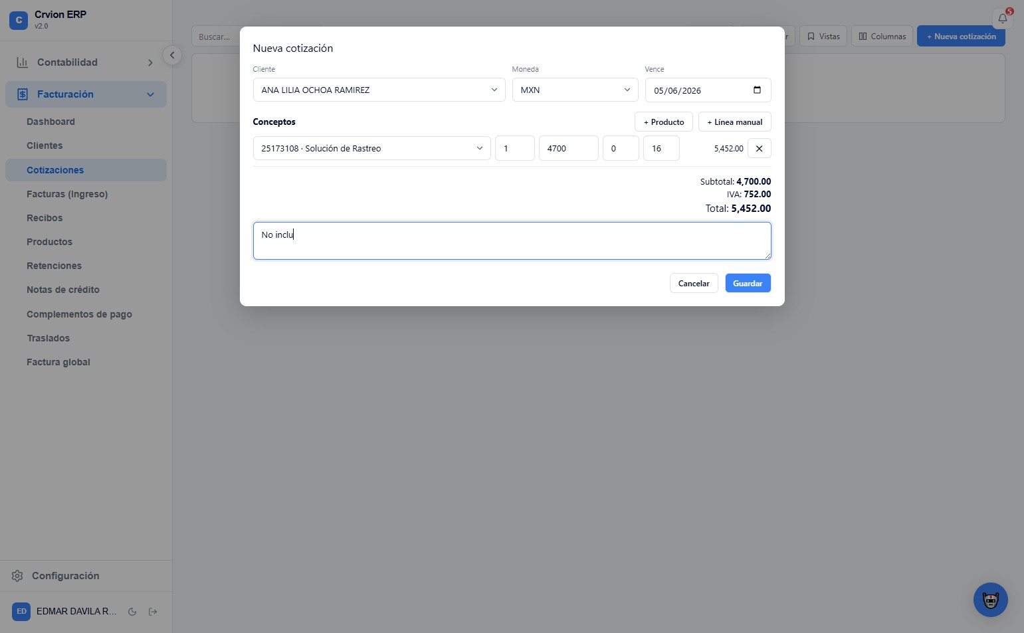Image resolution: width=1024 pixels, height=633 pixels.
Task: Click the tax rate field showing 16
Action: (x=661, y=148)
